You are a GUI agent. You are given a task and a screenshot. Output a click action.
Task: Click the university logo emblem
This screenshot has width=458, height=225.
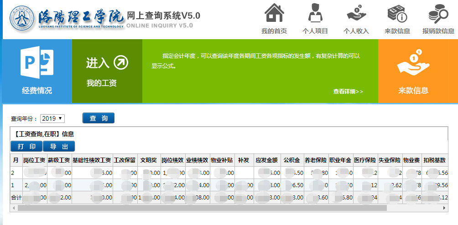[23, 18]
